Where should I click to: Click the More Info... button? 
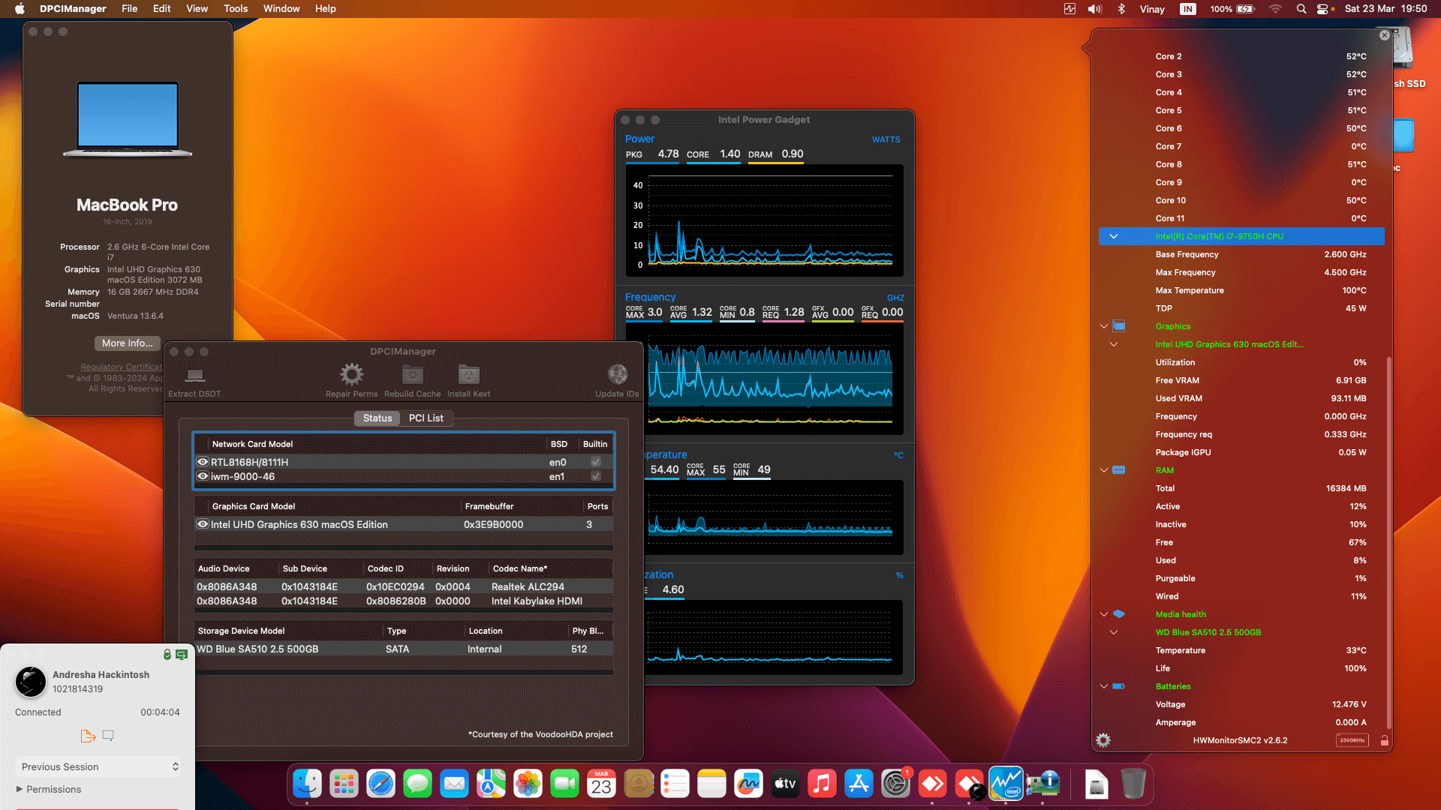click(x=127, y=343)
